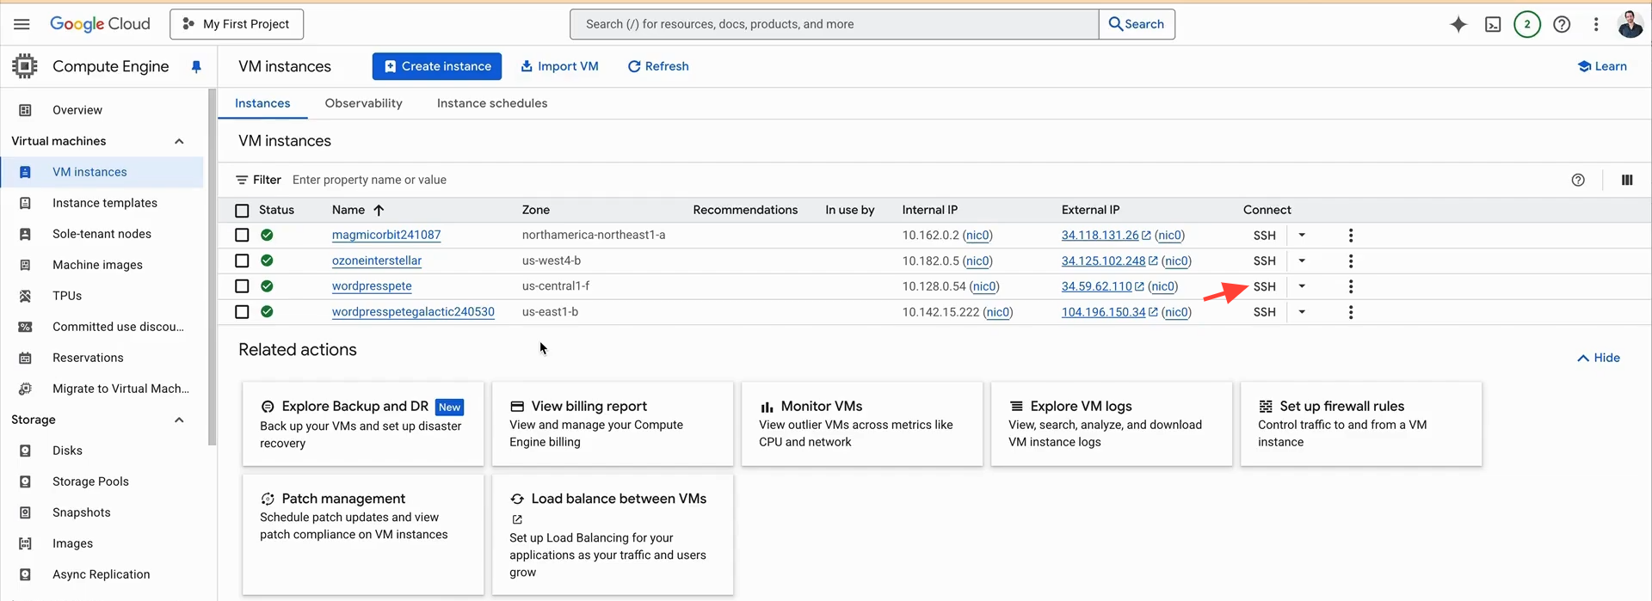The image size is (1652, 601).
Task: Unpin Compute Engine with the pin icon
Action: click(x=196, y=66)
